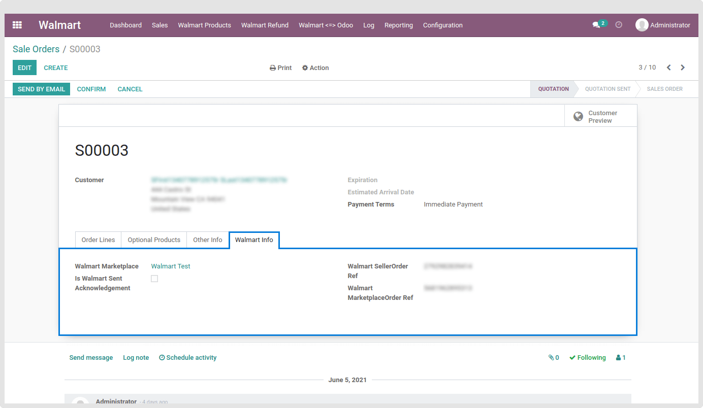Click the CONFIRM button
The image size is (703, 408).
(91, 89)
